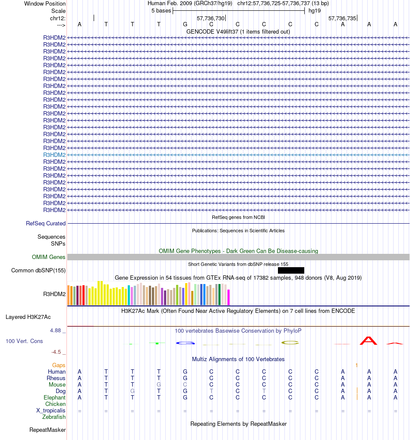Screen dimensions: 410x440
Task: Click the chr12:57,736,725-57,736,737 position text
Action: click(283, 3)
